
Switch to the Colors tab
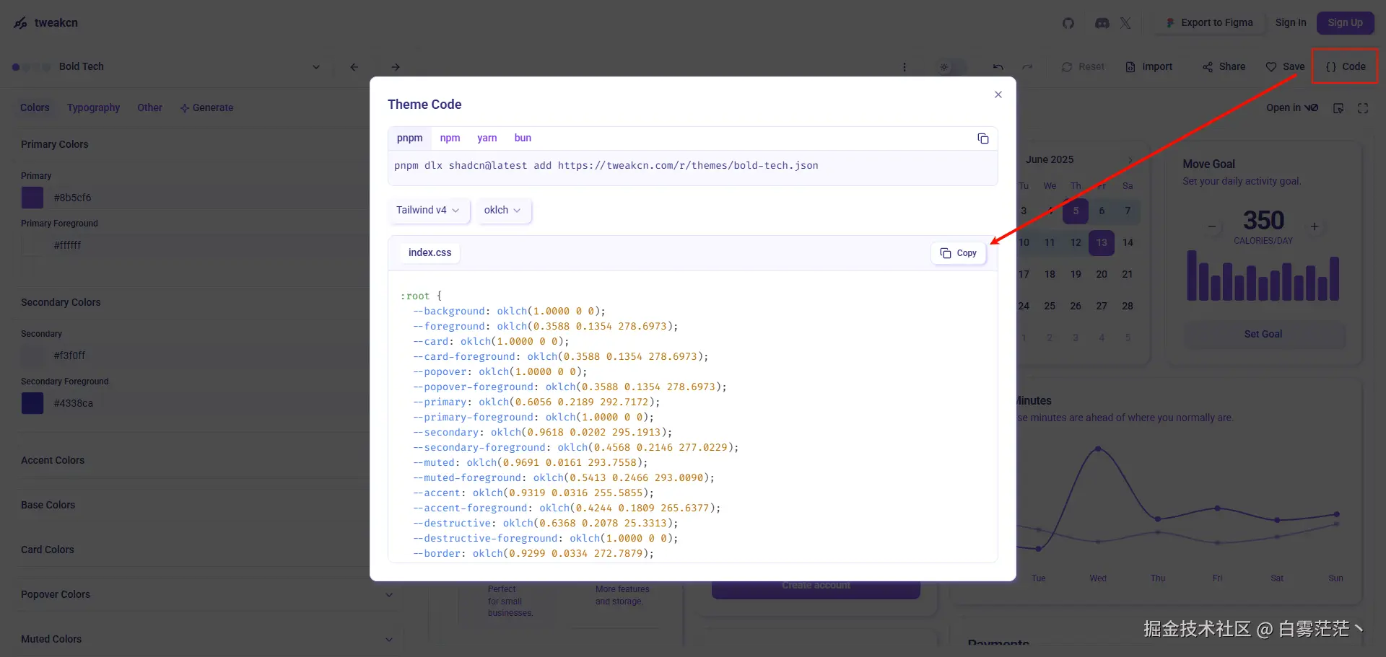pyautogui.click(x=35, y=108)
